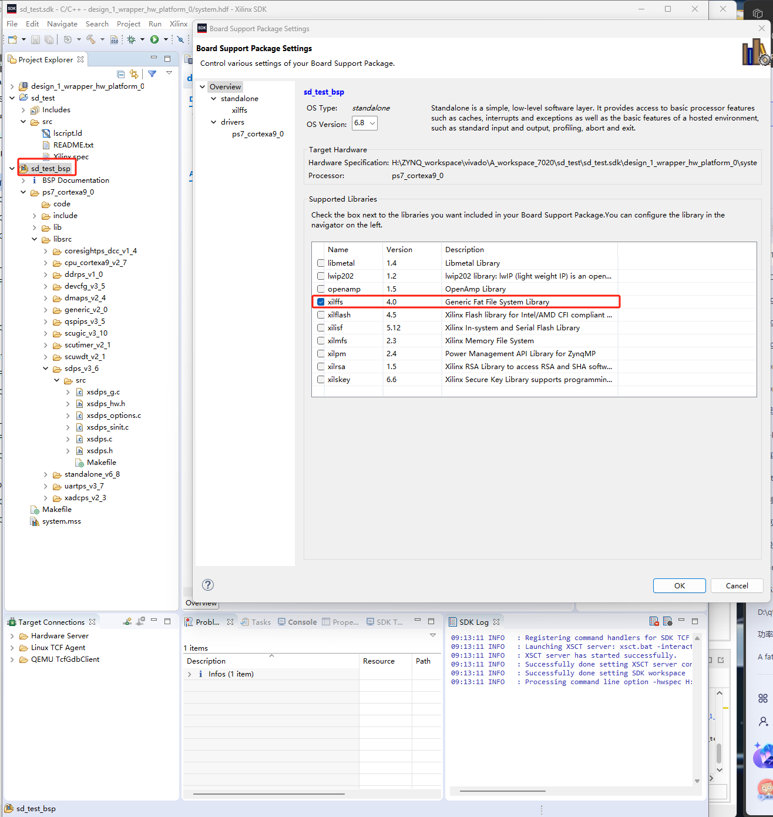Maximize the SDK Log panel
The image size is (773, 817).
click(x=695, y=621)
